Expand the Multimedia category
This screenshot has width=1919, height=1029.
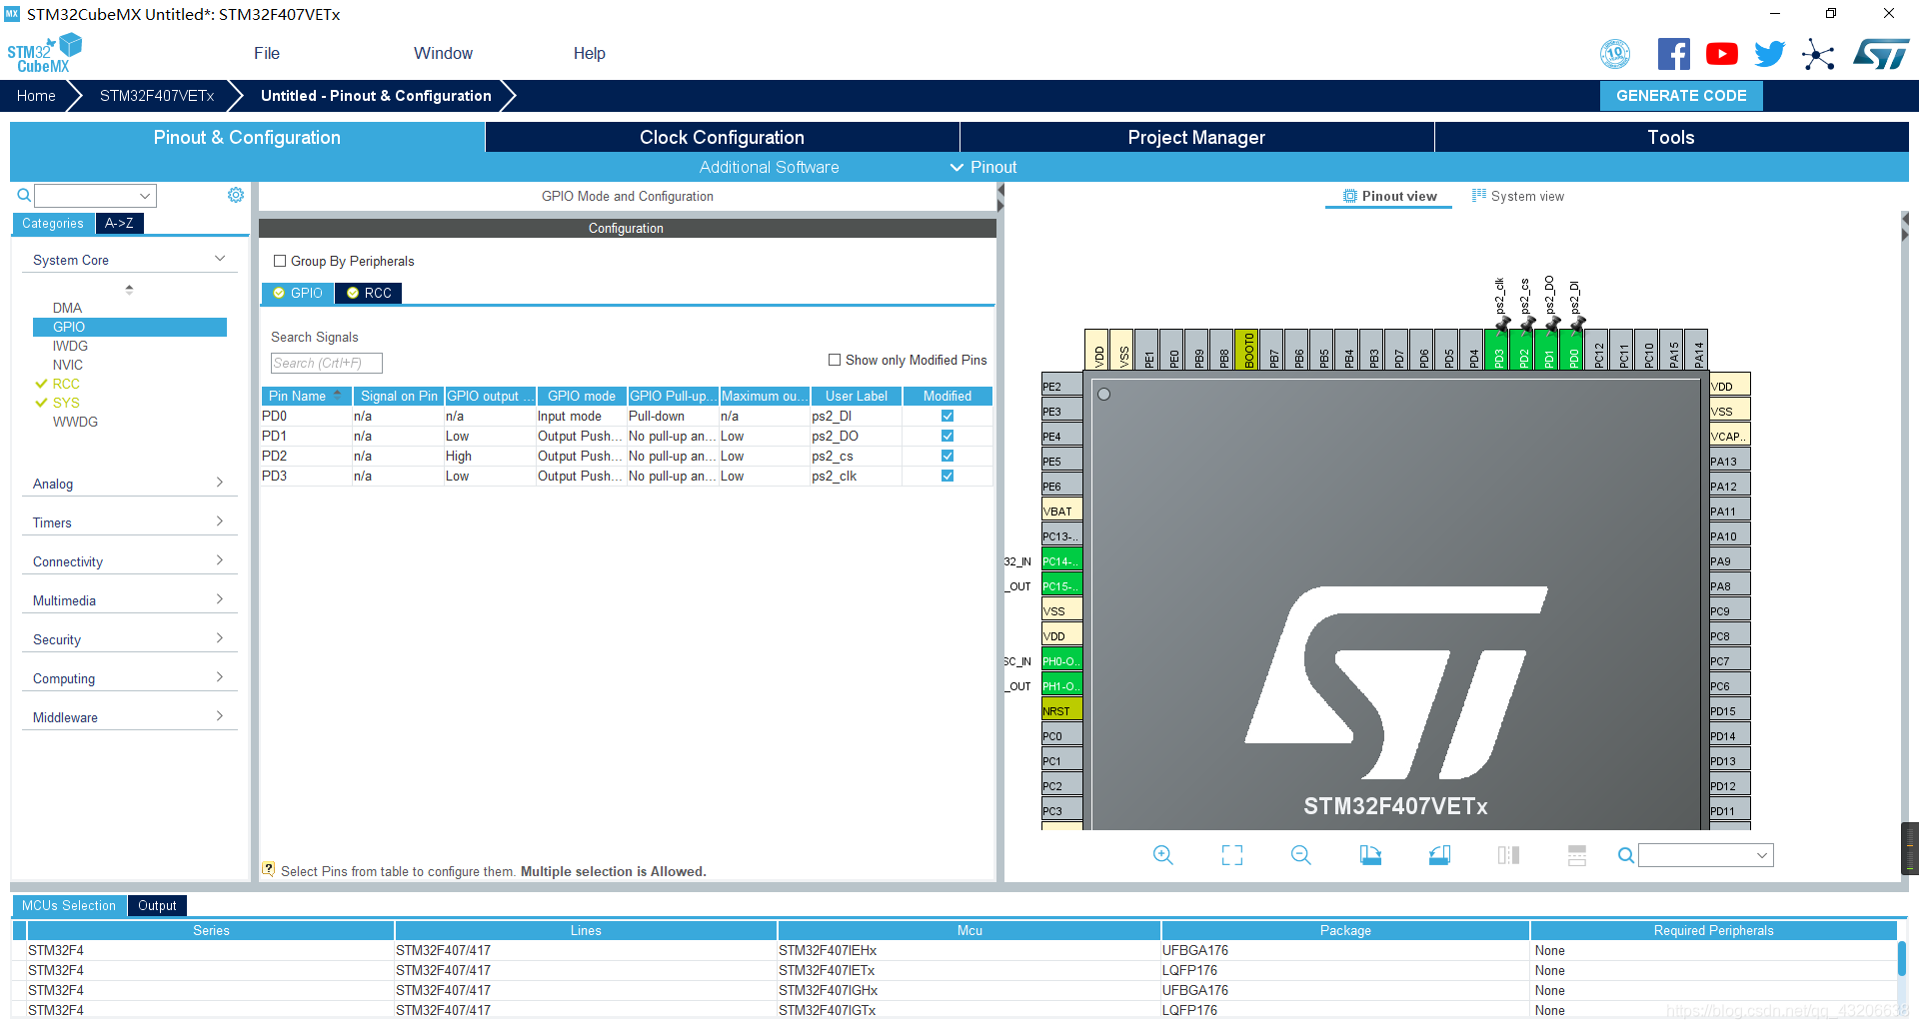click(x=129, y=600)
